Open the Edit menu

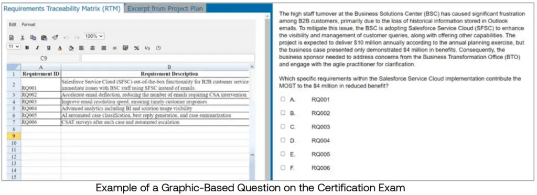tap(13, 25)
